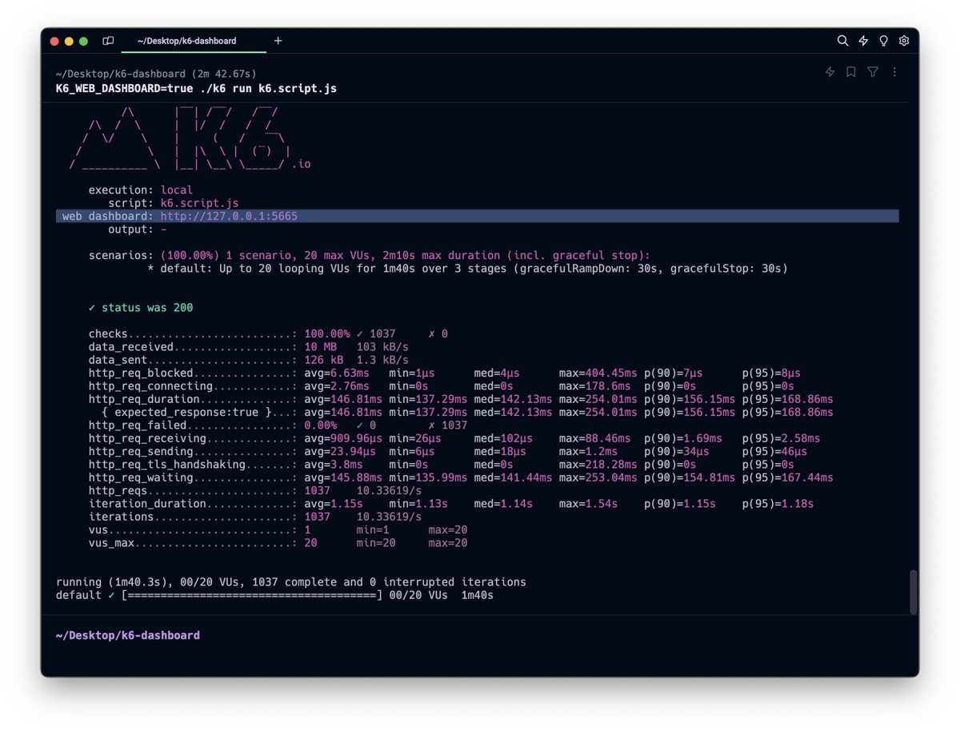
Task: Click the http_req_waiting p(95)=167.44ms value
Action: click(788, 477)
